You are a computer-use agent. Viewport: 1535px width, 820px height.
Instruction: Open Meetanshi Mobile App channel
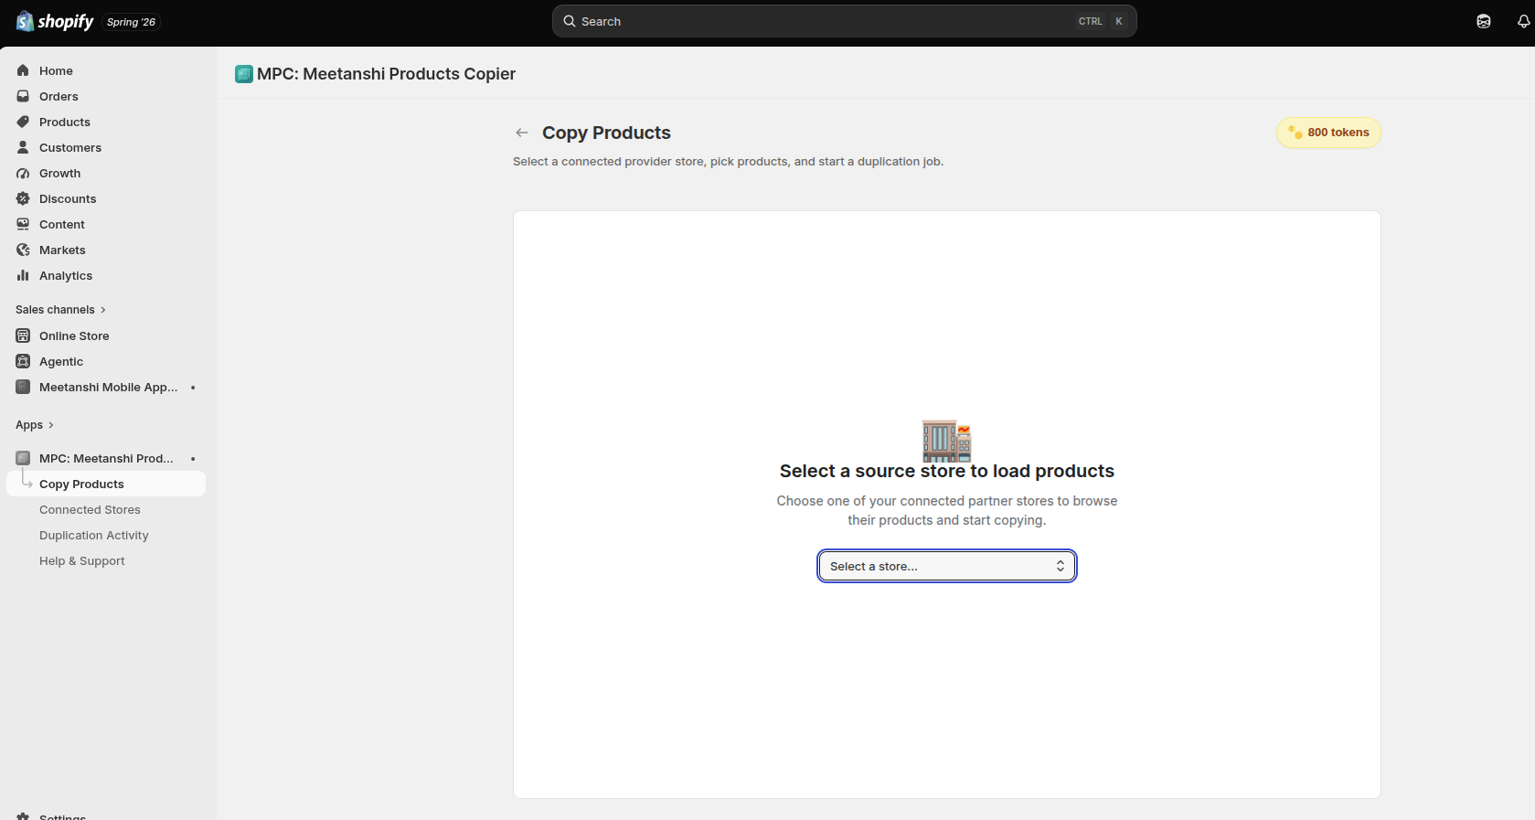pos(108,387)
